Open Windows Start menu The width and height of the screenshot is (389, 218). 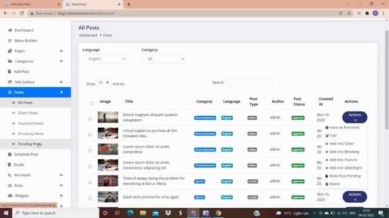coord(6,213)
